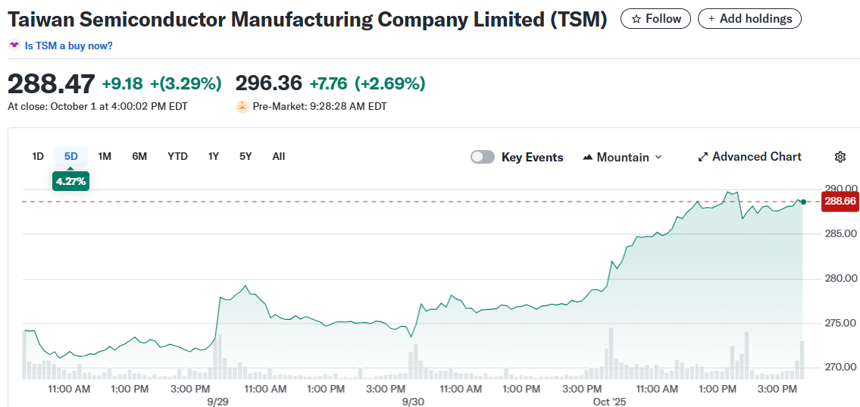This screenshot has width=860, height=407.
Task: Click the red 288.66 price label
Action: pyautogui.click(x=840, y=201)
